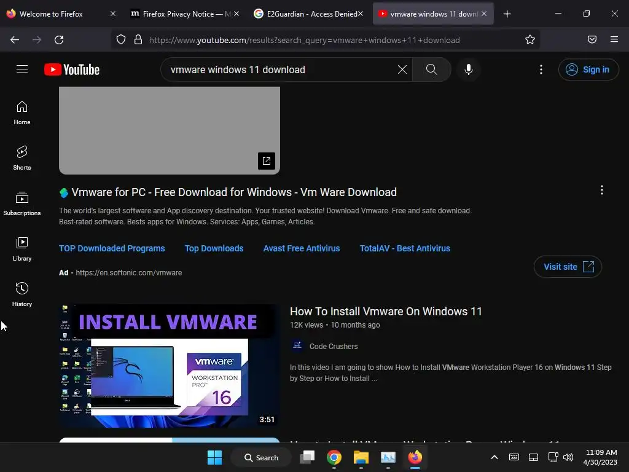Image resolution: width=629 pixels, height=472 pixels.
Task: View site security padlock info
Action: 138,40
